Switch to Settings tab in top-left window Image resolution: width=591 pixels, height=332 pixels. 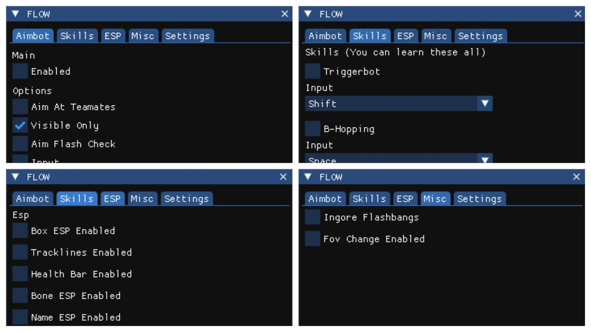point(187,36)
